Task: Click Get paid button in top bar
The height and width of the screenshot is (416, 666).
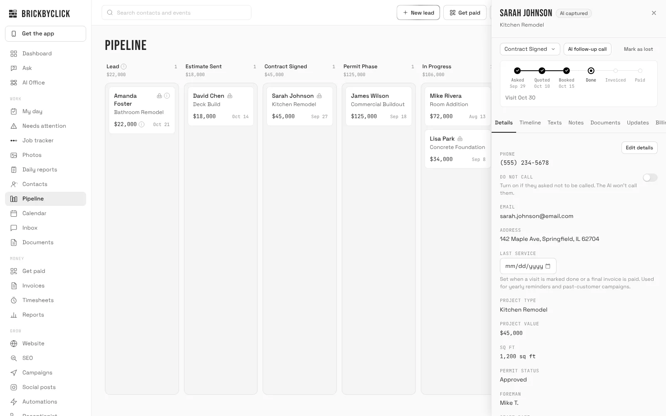Action: [x=465, y=13]
